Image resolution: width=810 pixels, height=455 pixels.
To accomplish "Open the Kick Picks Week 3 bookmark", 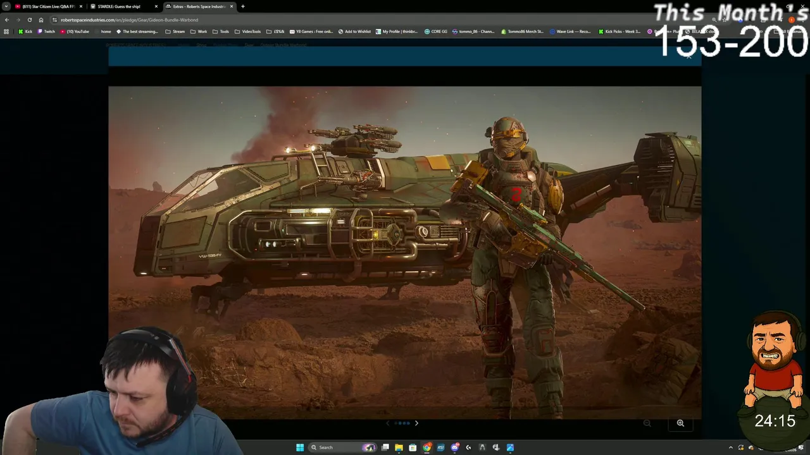I will click(x=620, y=32).
